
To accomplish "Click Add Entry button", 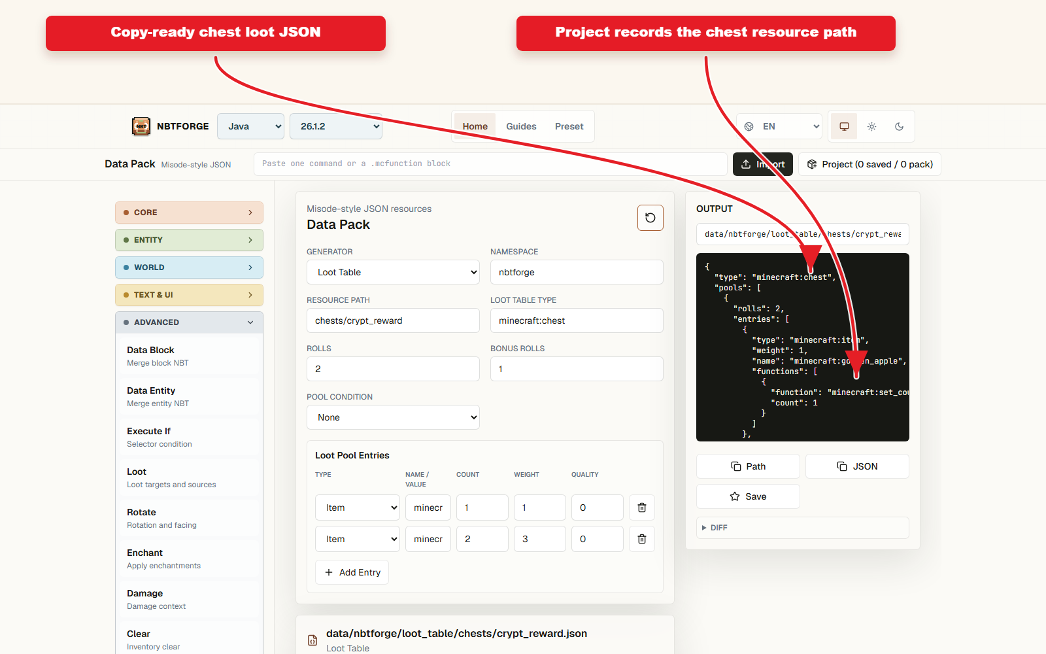I will (x=352, y=572).
